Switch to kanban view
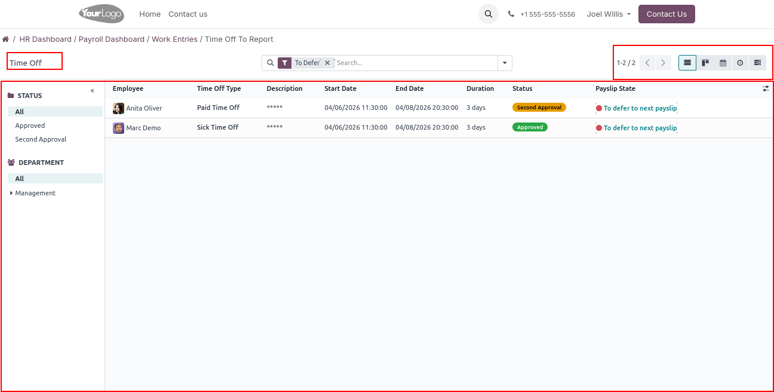 (705, 63)
